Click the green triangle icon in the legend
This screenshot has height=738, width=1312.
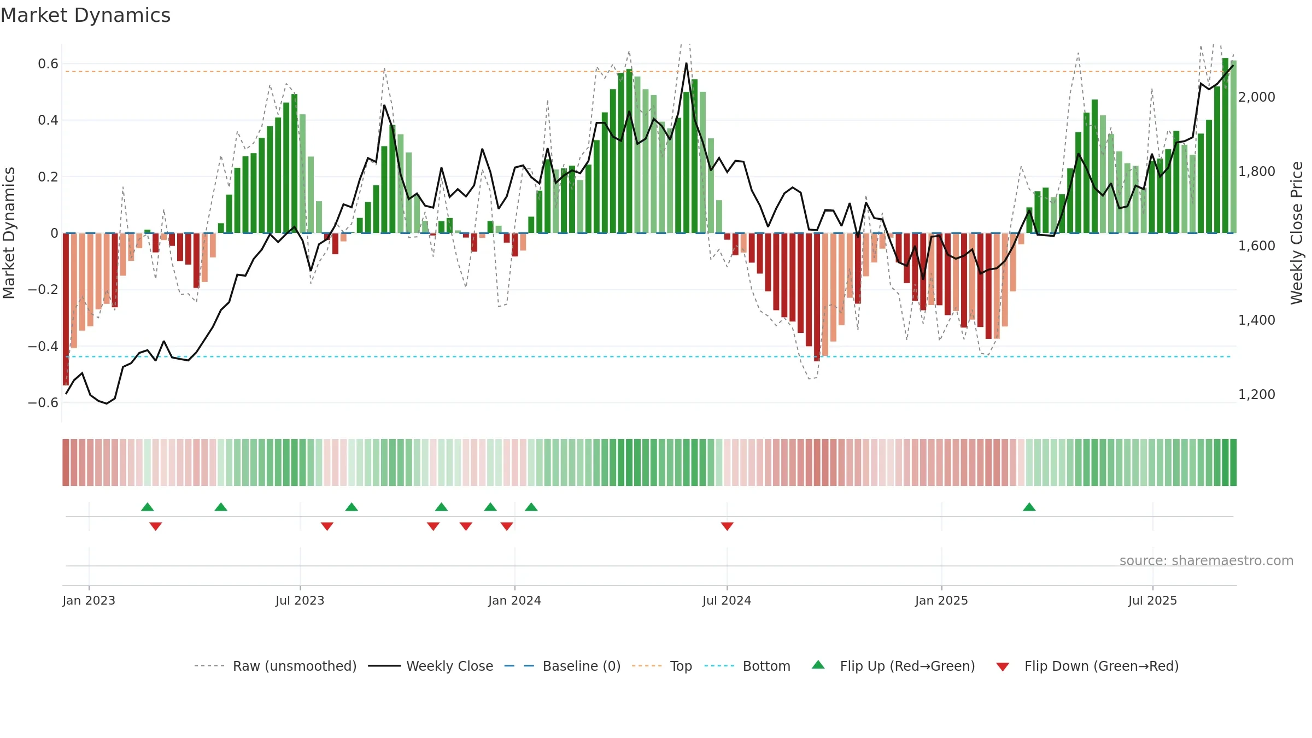click(x=818, y=665)
